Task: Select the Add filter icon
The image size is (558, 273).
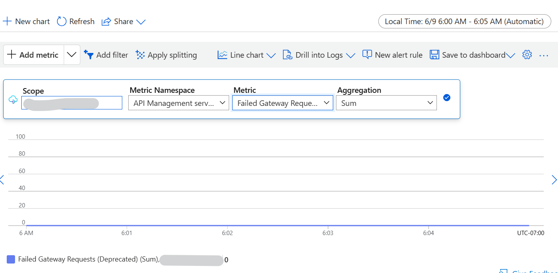Action: (x=88, y=55)
